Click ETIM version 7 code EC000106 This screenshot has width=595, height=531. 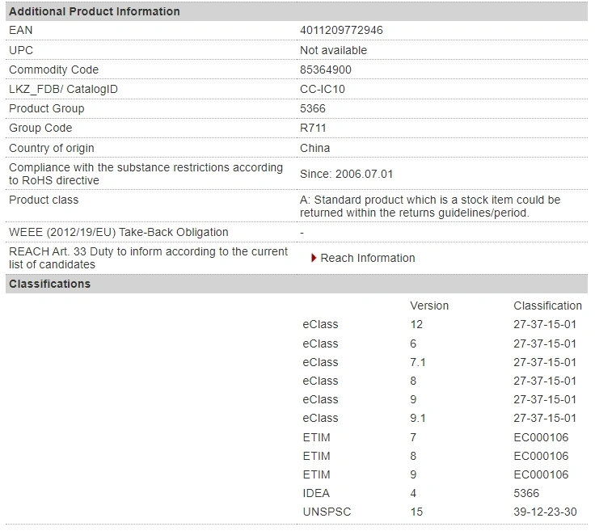coord(541,437)
